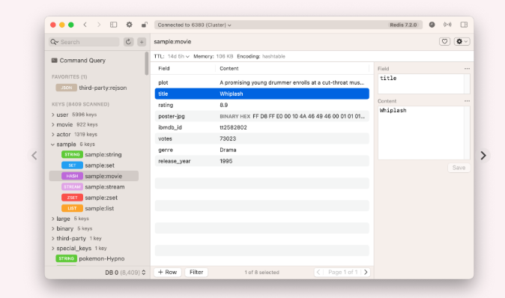Open the server stats pie icon
The height and width of the screenshot is (298, 505).
click(432, 25)
